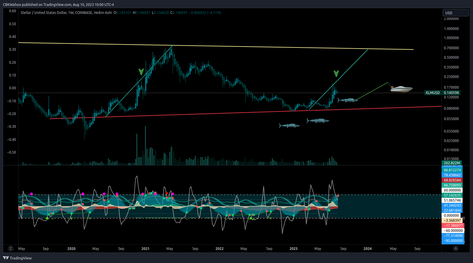Select the middle wahoo fish below red line
The height and width of the screenshot is (263, 473).
318,121
